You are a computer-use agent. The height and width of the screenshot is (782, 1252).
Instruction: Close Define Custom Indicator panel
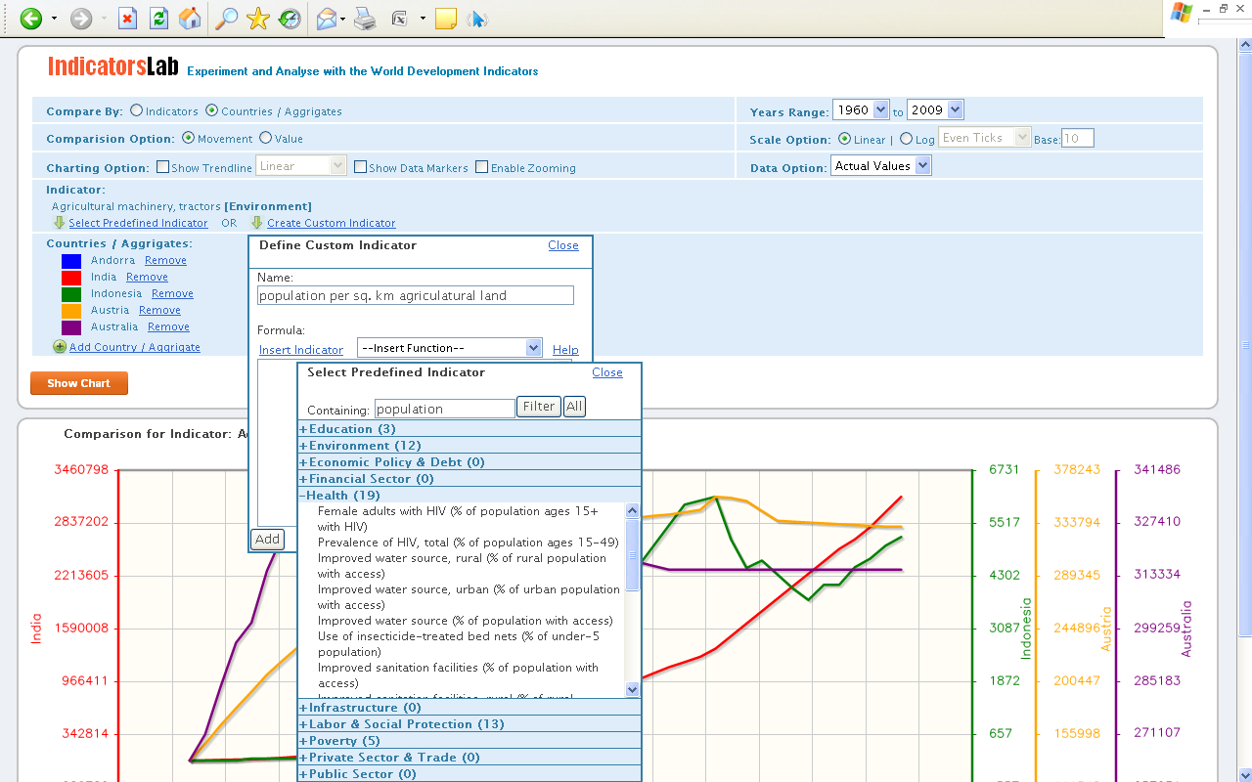[x=563, y=245]
